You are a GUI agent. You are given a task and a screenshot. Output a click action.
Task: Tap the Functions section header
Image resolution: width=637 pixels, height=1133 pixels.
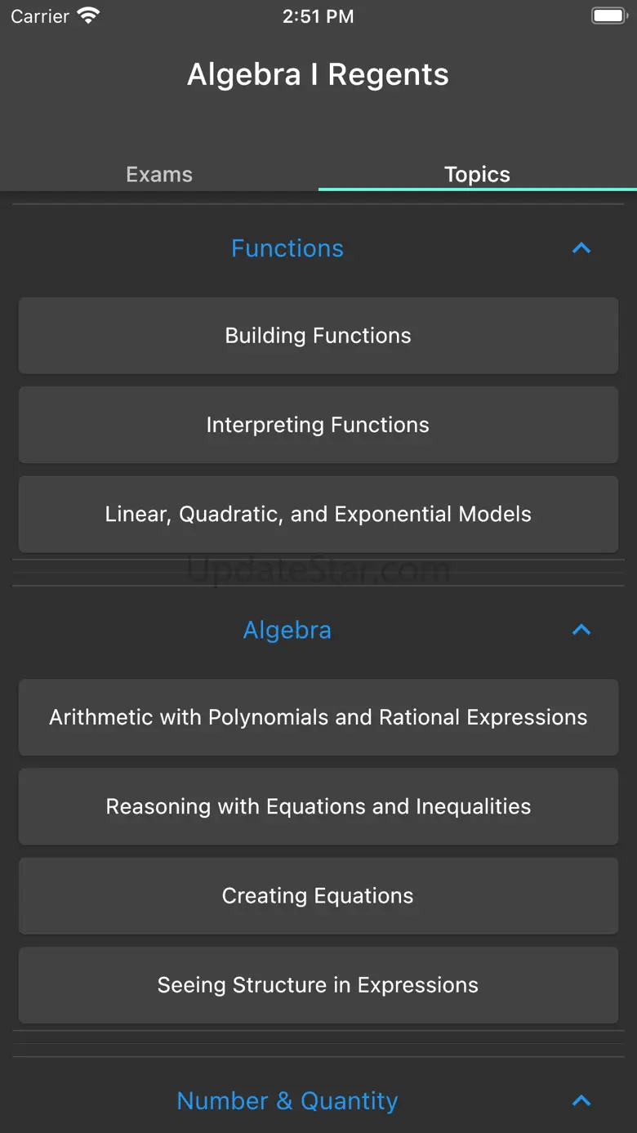click(x=287, y=248)
